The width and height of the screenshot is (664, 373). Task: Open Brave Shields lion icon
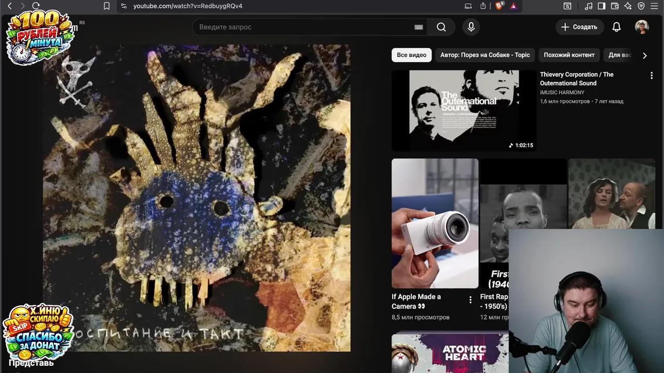[499, 6]
